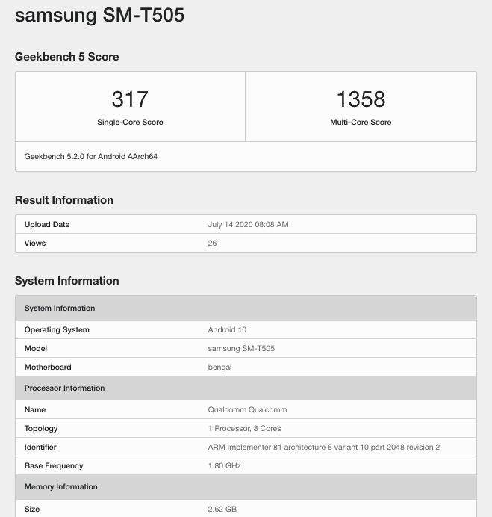This screenshot has height=517, width=492.
Task: Click the System Information section heading
Action: tap(67, 281)
